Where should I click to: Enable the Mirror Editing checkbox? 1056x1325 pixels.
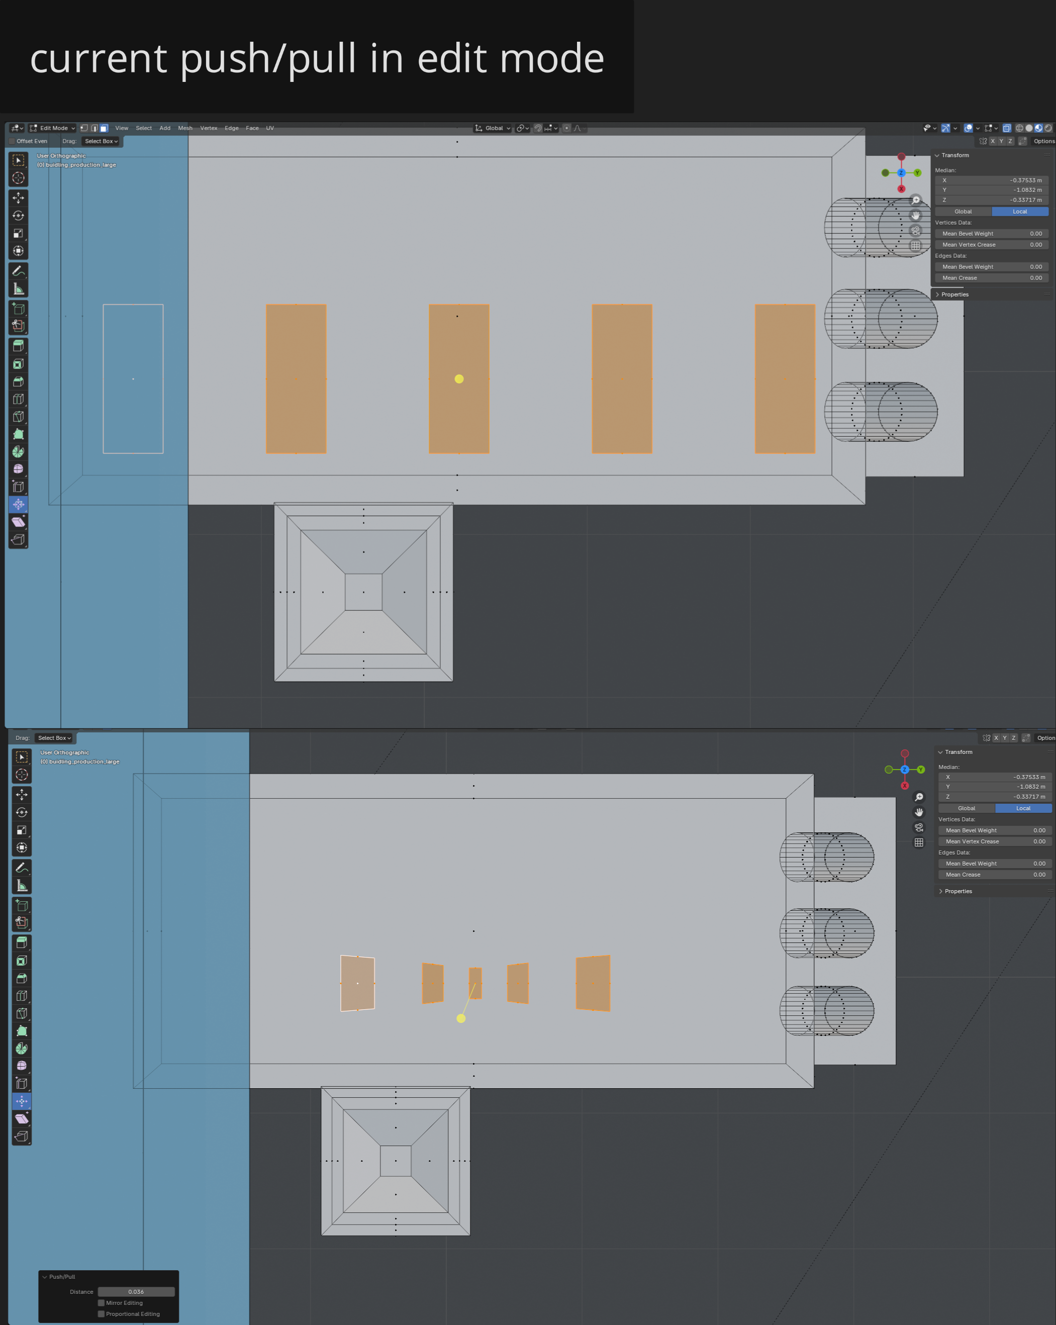pos(102,1303)
